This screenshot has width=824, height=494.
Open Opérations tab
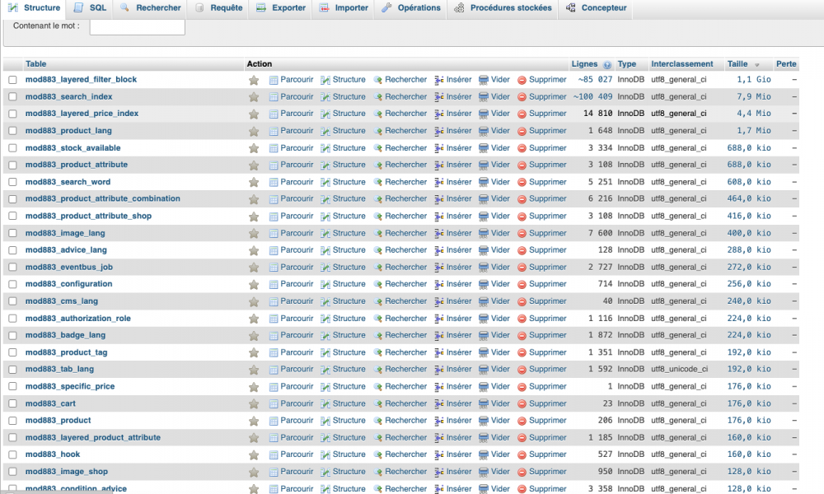[411, 8]
